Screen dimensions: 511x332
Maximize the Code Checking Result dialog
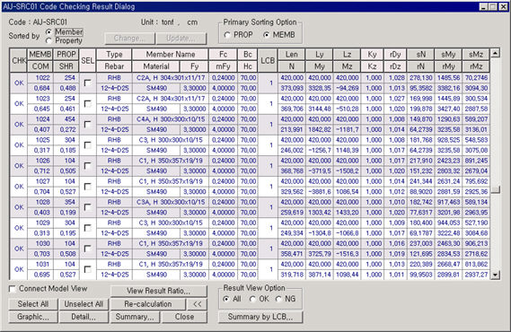click(493, 6)
